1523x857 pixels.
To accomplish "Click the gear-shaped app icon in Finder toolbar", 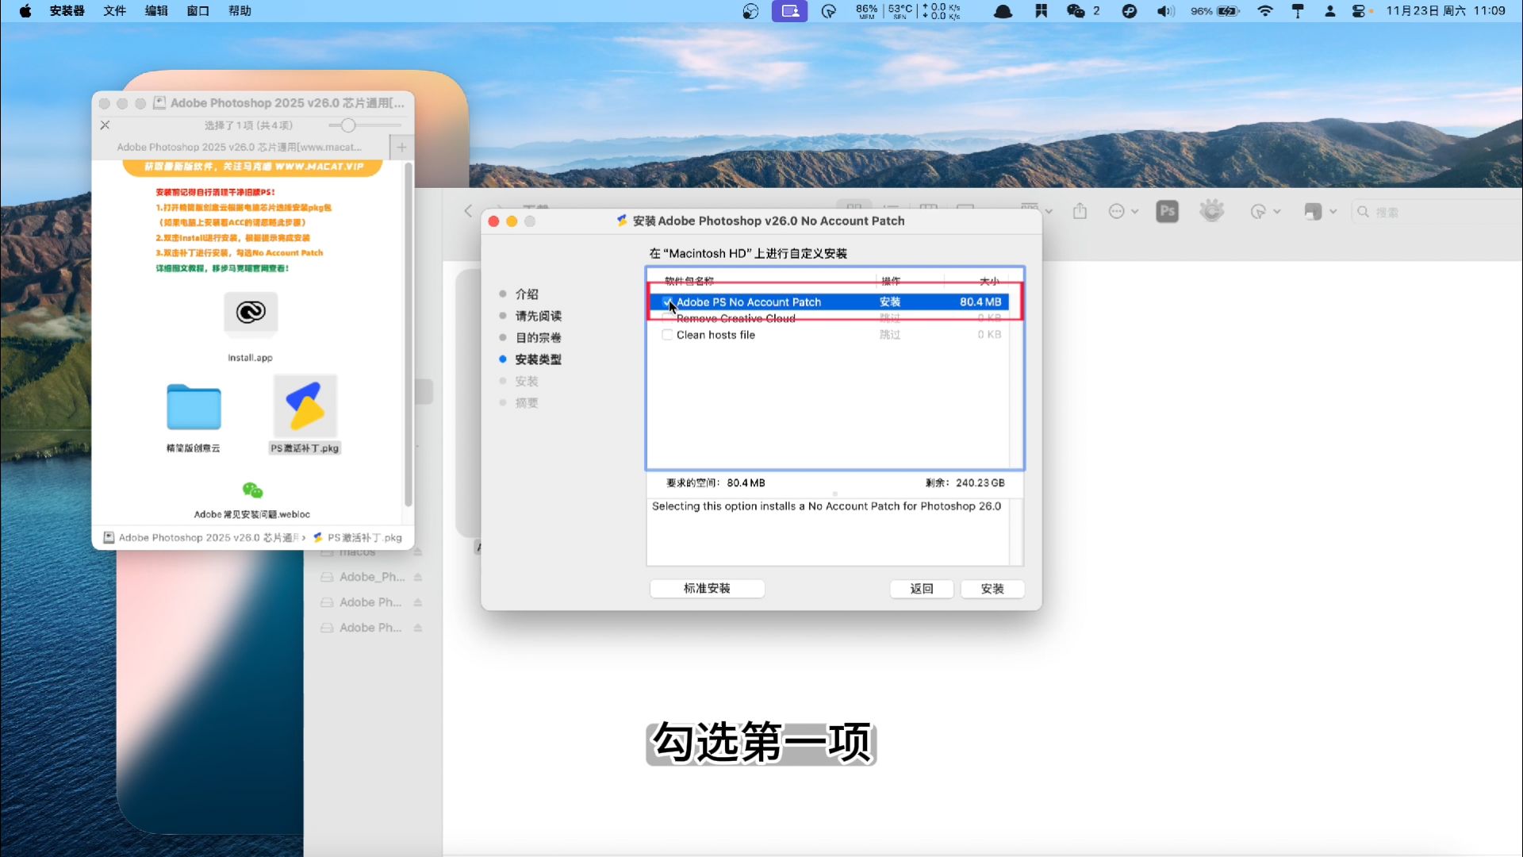I will [1211, 210].
